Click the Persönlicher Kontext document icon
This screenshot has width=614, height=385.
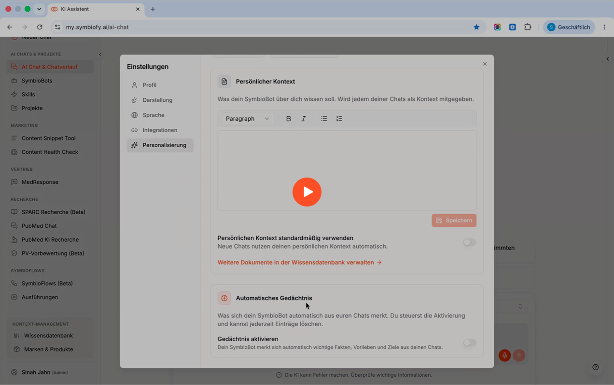tap(224, 82)
